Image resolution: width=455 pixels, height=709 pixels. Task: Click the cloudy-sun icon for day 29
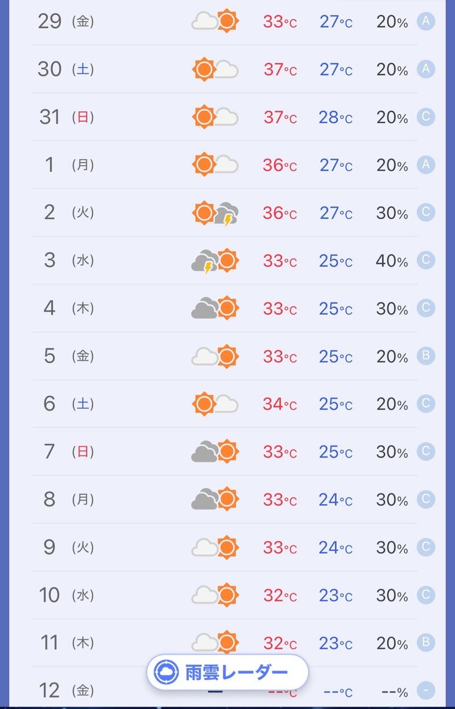coord(215,22)
